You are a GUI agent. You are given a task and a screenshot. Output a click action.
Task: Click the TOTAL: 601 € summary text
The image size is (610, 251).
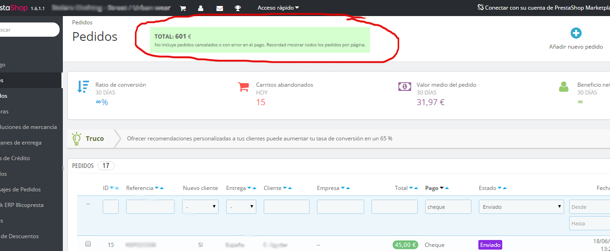pyautogui.click(x=173, y=36)
